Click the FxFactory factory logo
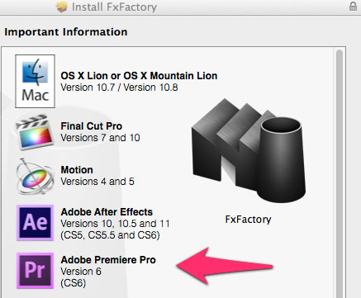Image resolution: width=361 pixels, height=298 pixels. (x=249, y=151)
